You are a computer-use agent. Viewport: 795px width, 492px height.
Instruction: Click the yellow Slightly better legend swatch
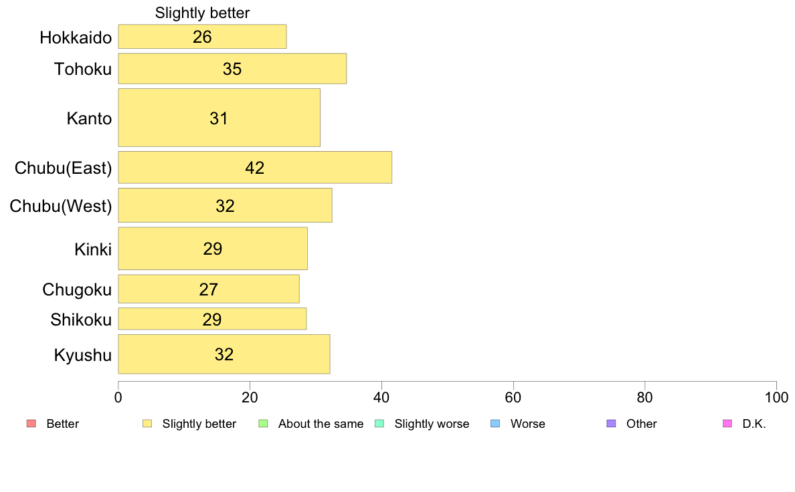(x=147, y=424)
